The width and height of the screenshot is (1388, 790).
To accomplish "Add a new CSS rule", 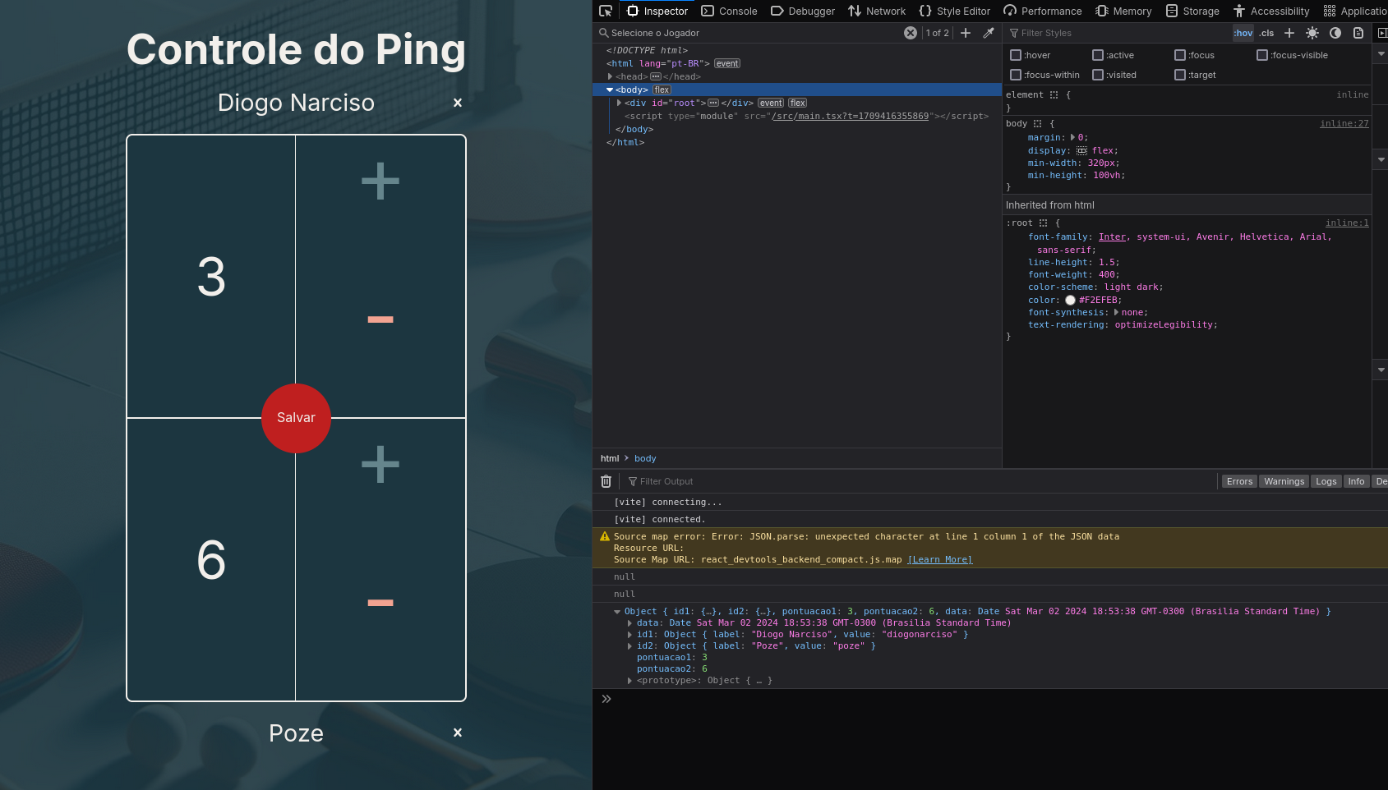I will pos(1289,33).
